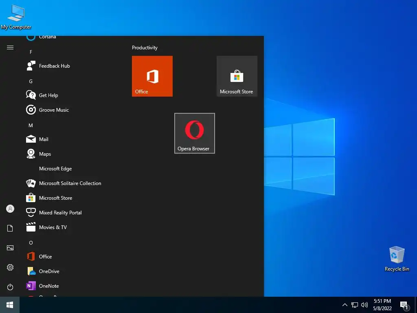Click the letter O group header
The width and height of the screenshot is (417, 313).
(x=31, y=243)
